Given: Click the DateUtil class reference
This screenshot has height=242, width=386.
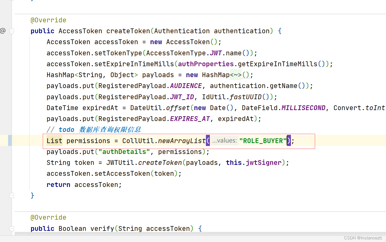Looking at the screenshot, I should (146, 108).
